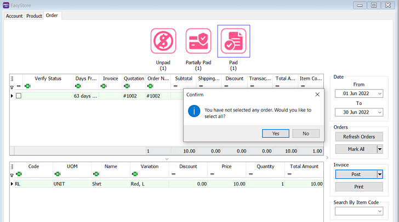Tick the checkbox for order #1002
The height and width of the screenshot is (222, 399).
19,96
